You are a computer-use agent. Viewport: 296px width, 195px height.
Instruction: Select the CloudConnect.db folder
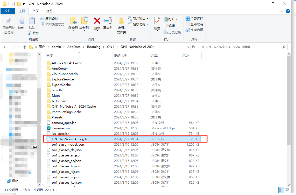(x=65, y=74)
